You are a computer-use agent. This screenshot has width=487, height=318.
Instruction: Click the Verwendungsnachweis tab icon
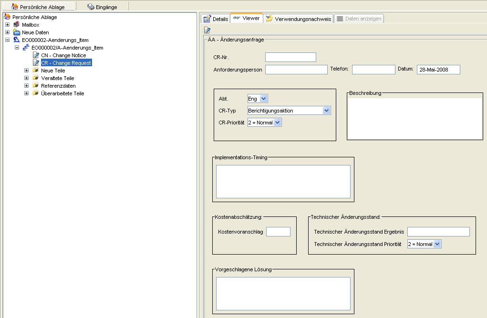tap(269, 19)
